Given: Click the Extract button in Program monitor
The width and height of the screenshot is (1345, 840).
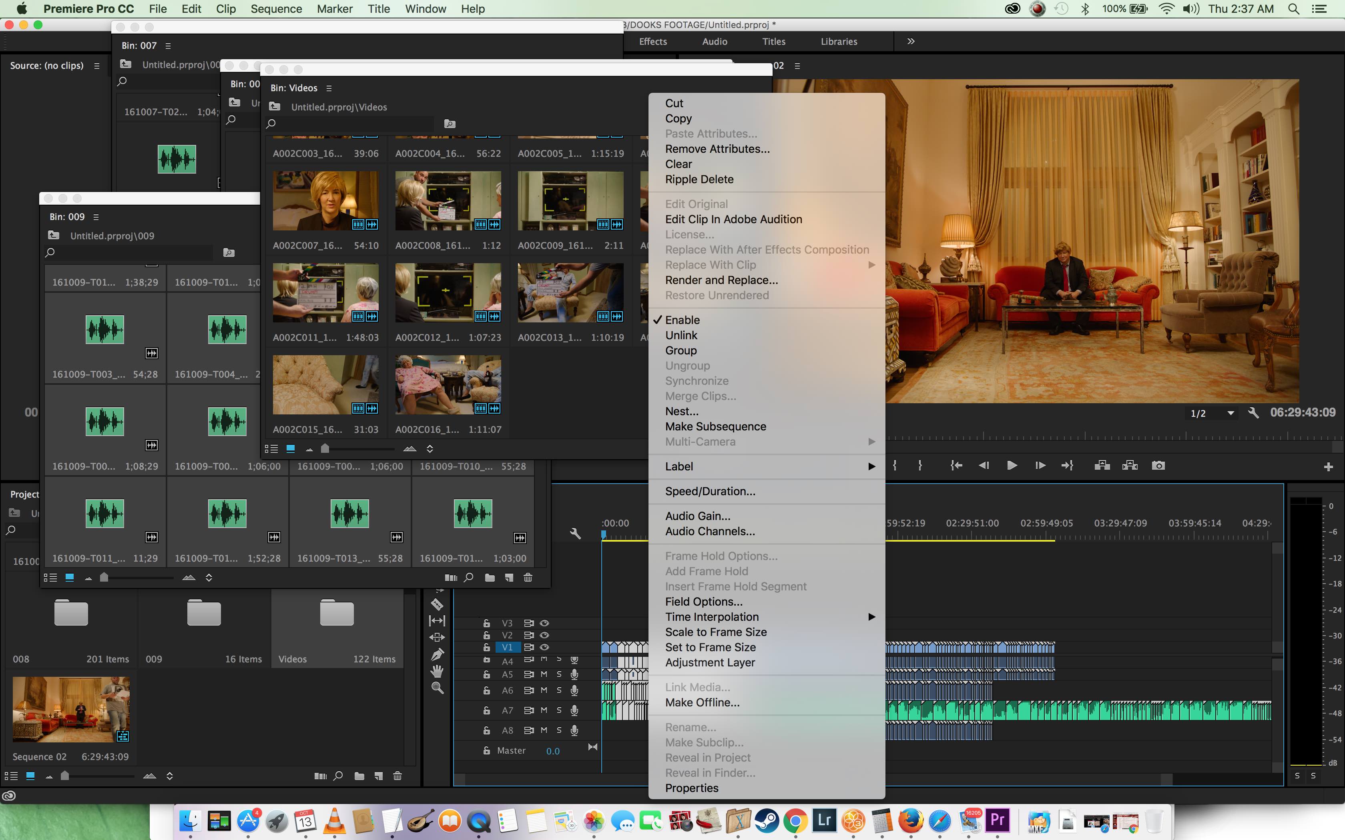Looking at the screenshot, I should click(1130, 466).
